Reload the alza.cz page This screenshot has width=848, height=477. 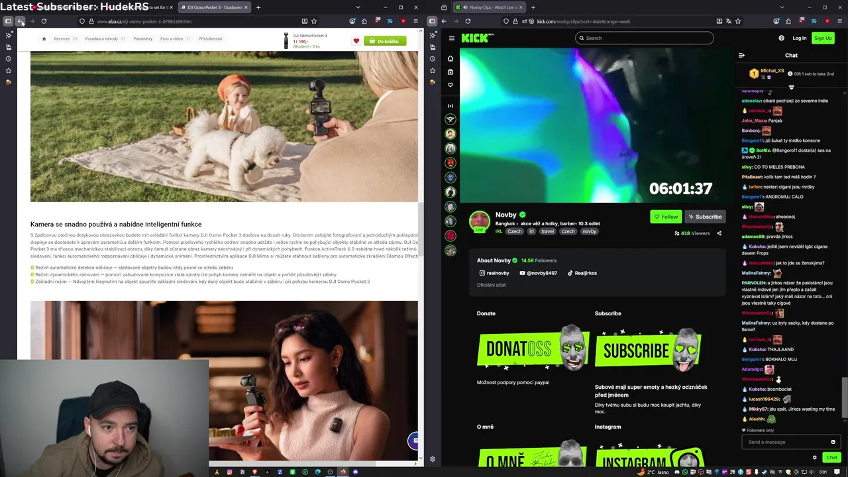[44, 21]
